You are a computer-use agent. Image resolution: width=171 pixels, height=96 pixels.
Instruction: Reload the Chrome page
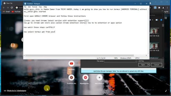(12, 8)
